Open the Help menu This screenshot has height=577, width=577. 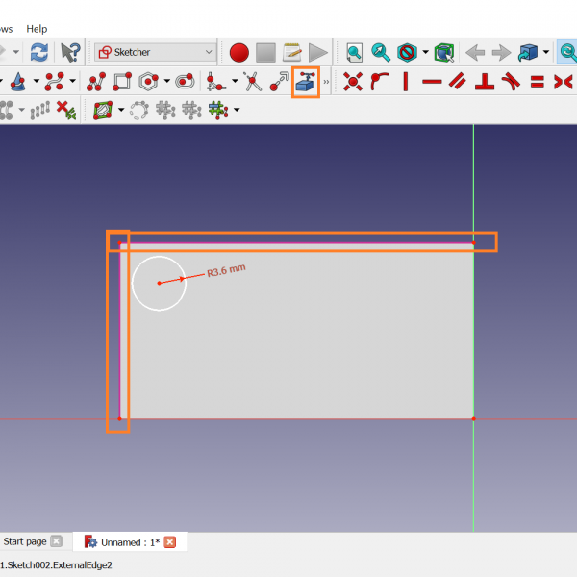(x=37, y=29)
